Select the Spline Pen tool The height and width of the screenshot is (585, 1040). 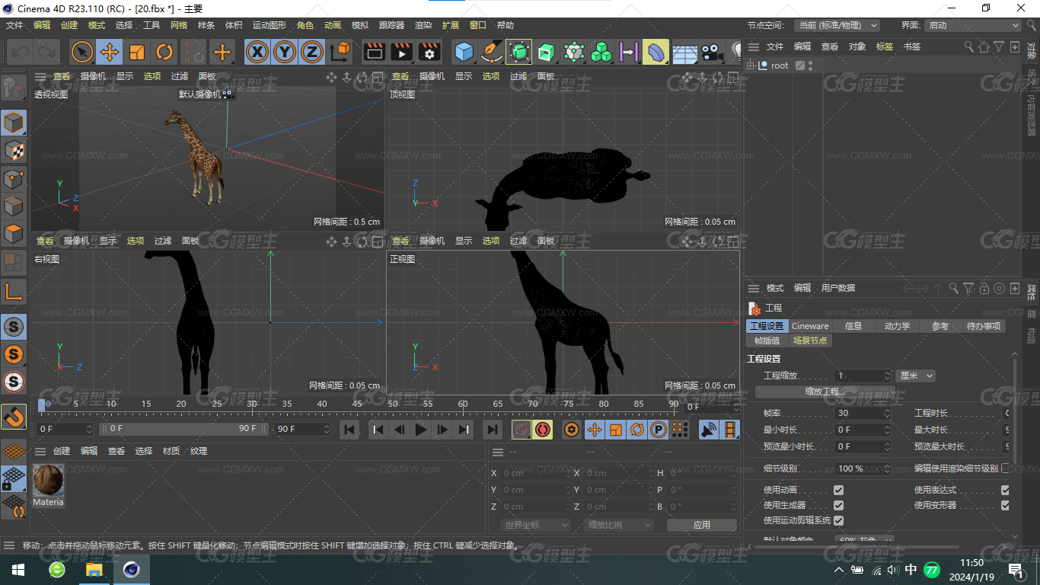click(x=491, y=52)
